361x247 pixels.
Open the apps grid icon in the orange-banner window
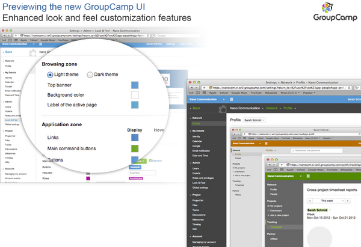click(x=266, y=143)
